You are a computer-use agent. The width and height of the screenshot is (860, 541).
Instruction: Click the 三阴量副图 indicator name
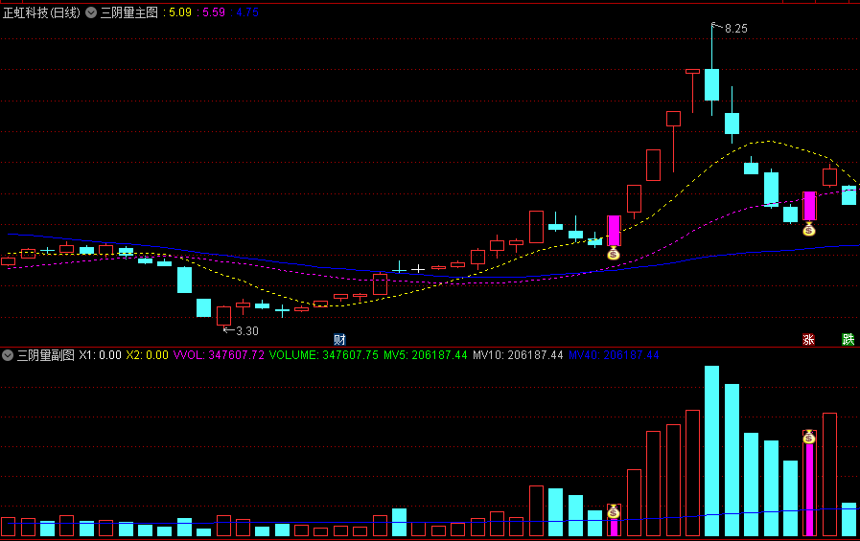[45, 355]
